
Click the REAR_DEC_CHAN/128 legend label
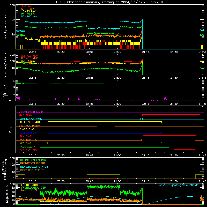34,167
